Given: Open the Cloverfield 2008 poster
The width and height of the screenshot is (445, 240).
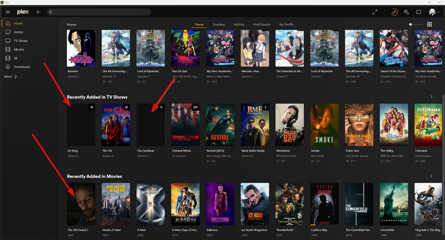Looking at the screenshot, I should coord(394,204).
